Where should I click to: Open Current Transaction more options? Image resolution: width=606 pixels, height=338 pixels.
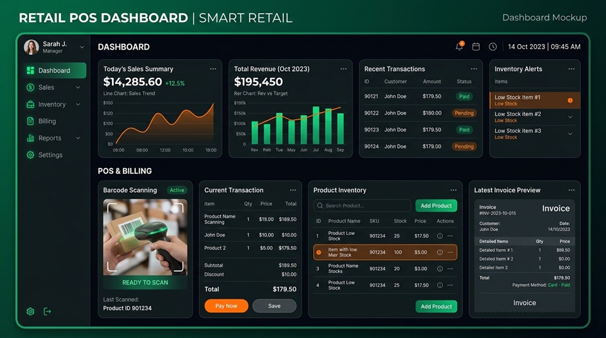tap(293, 190)
